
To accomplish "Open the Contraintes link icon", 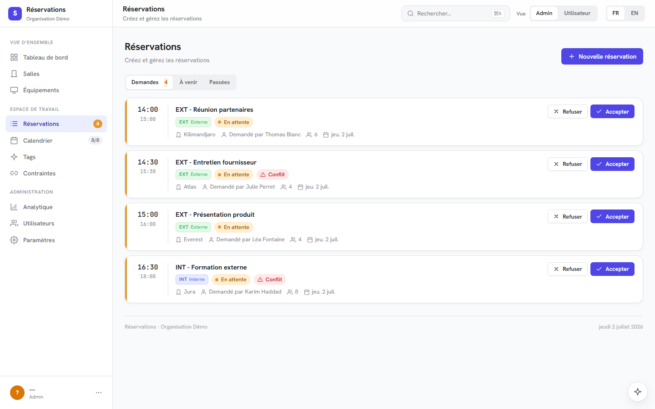I will coord(14,173).
